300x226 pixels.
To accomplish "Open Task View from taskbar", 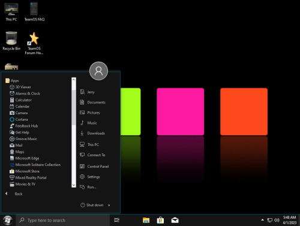I will coord(117,220).
